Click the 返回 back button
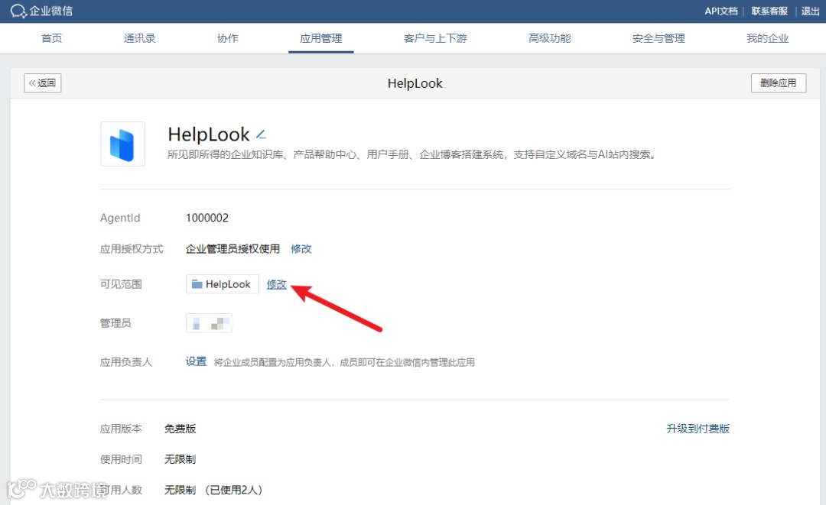 pos(42,83)
